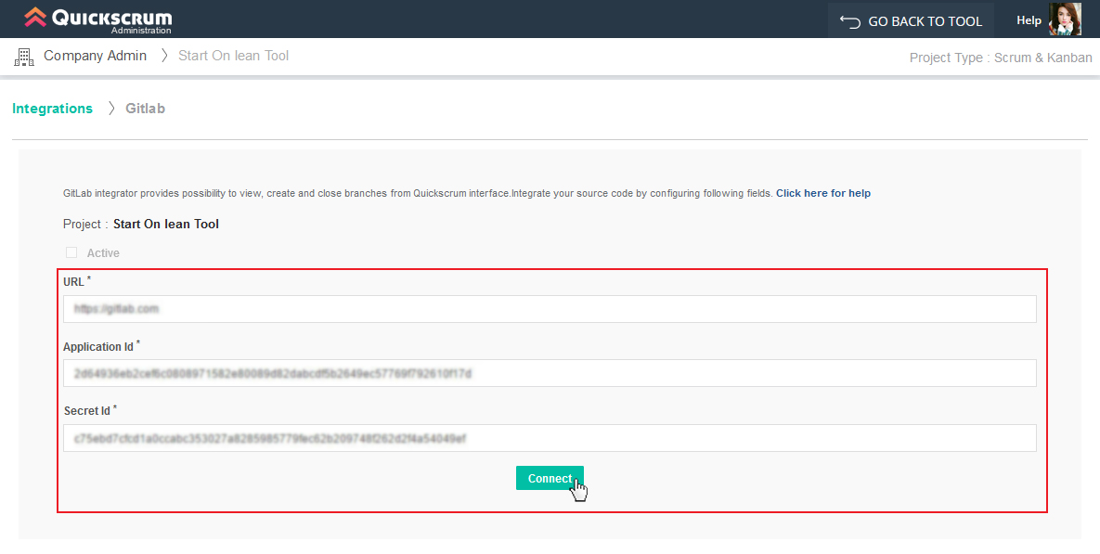Open Start On lean Tool breadcrumb
This screenshot has width=1100, height=554.
click(234, 56)
